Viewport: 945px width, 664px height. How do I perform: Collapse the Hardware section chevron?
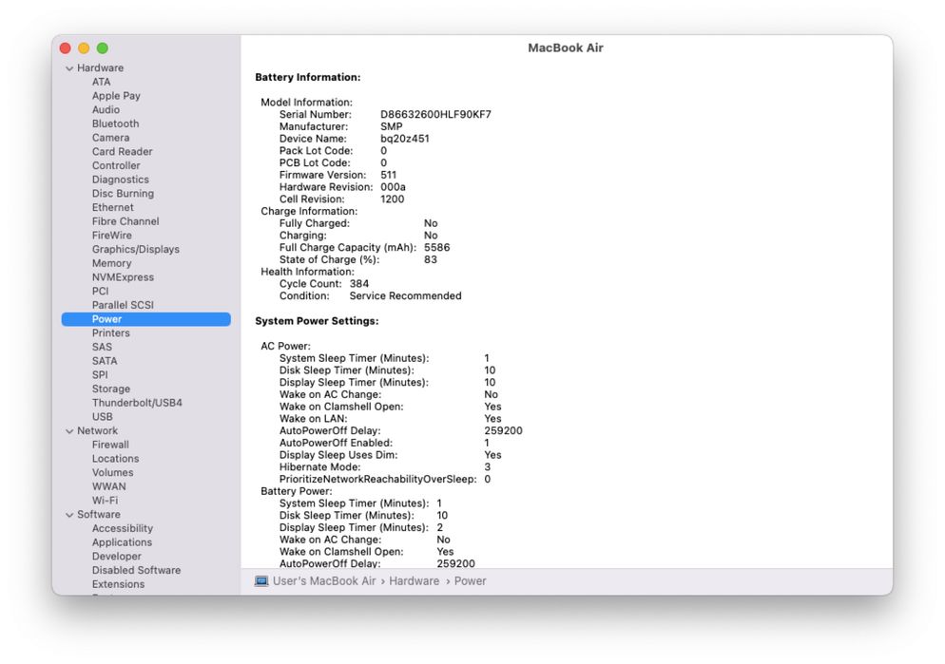click(69, 68)
